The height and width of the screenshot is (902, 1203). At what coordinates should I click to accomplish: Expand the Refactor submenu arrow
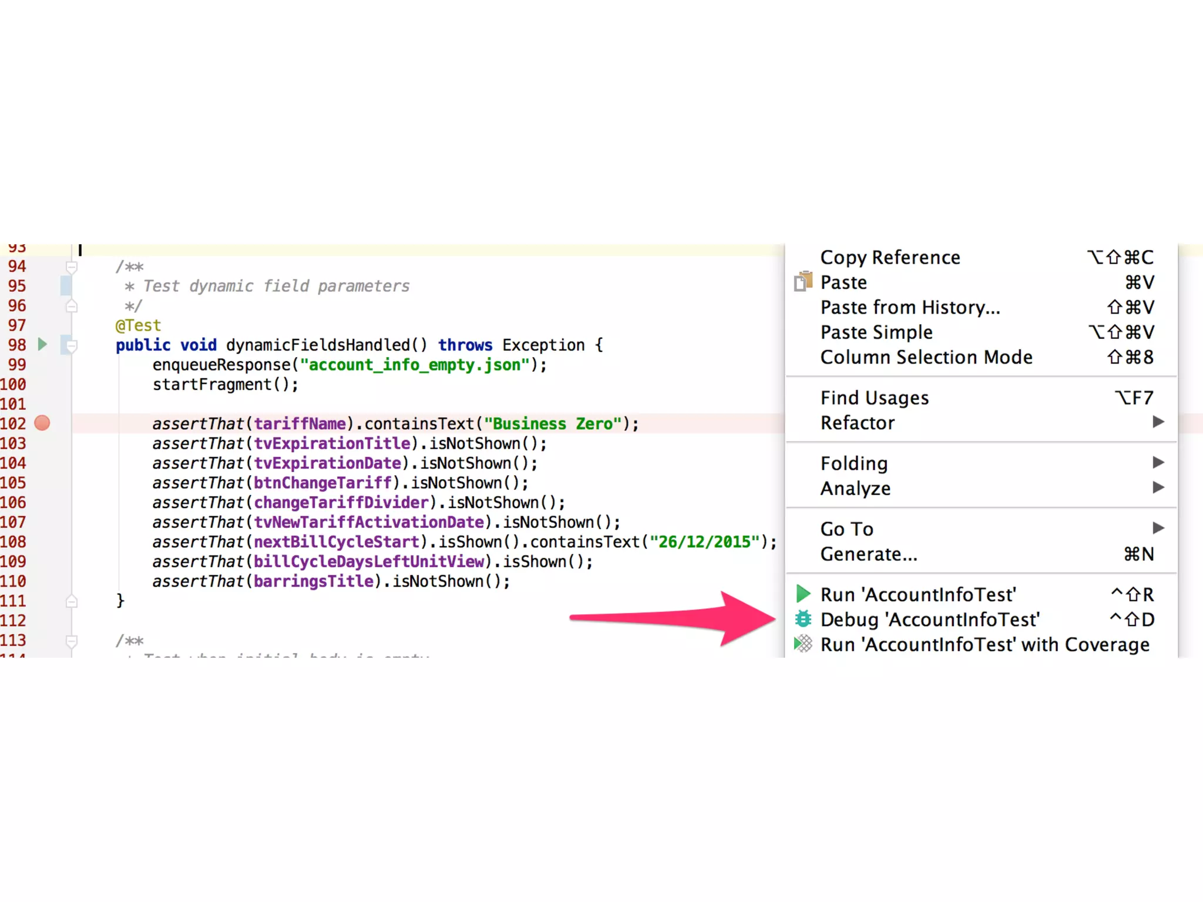coord(1158,422)
